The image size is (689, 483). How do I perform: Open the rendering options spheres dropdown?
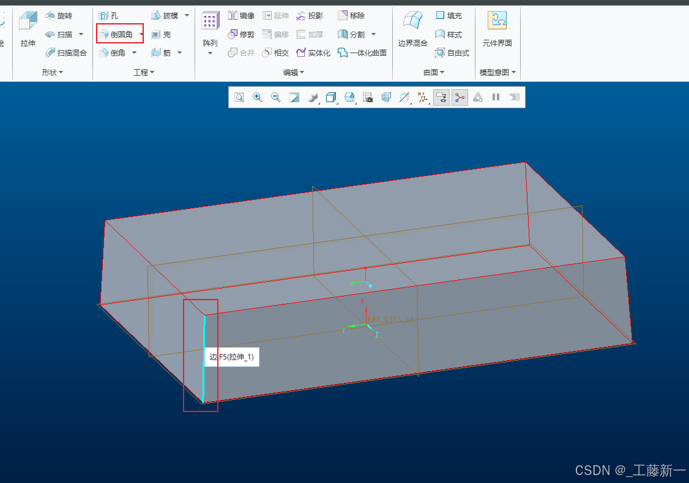point(313,97)
